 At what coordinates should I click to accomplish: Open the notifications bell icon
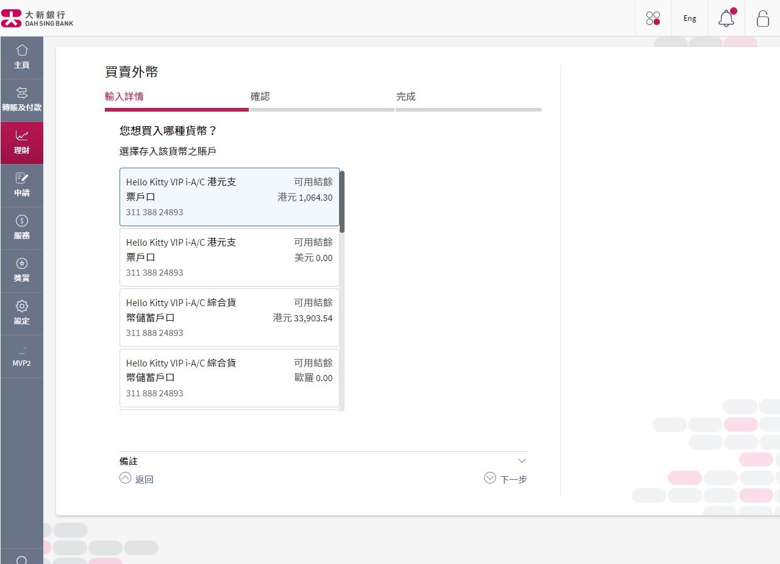[726, 18]
